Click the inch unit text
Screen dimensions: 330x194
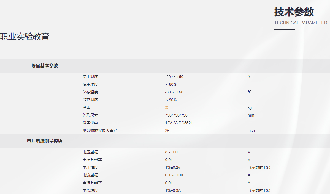tap(251, 131)
